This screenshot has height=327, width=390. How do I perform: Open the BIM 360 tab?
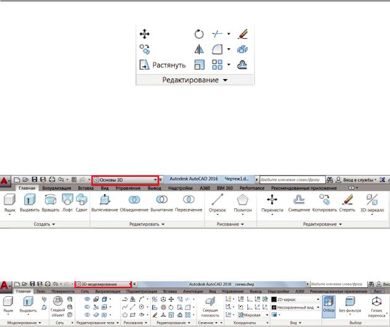(x=225, y=189)
